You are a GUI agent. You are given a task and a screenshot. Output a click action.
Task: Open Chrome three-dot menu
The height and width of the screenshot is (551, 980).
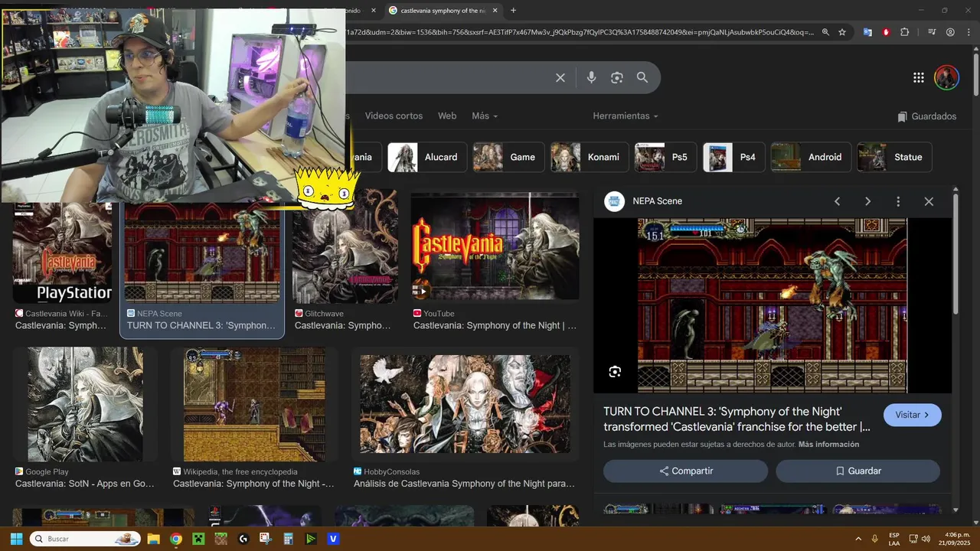coord(969,32)
